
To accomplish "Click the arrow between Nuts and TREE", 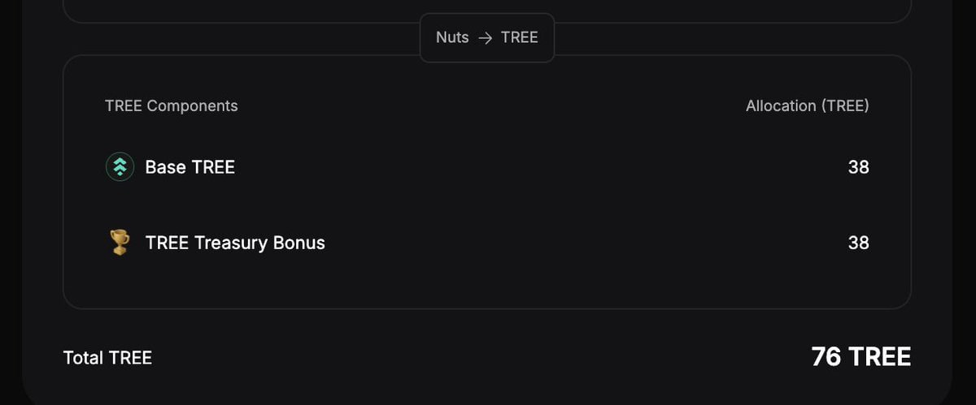I will pos(486,38).
